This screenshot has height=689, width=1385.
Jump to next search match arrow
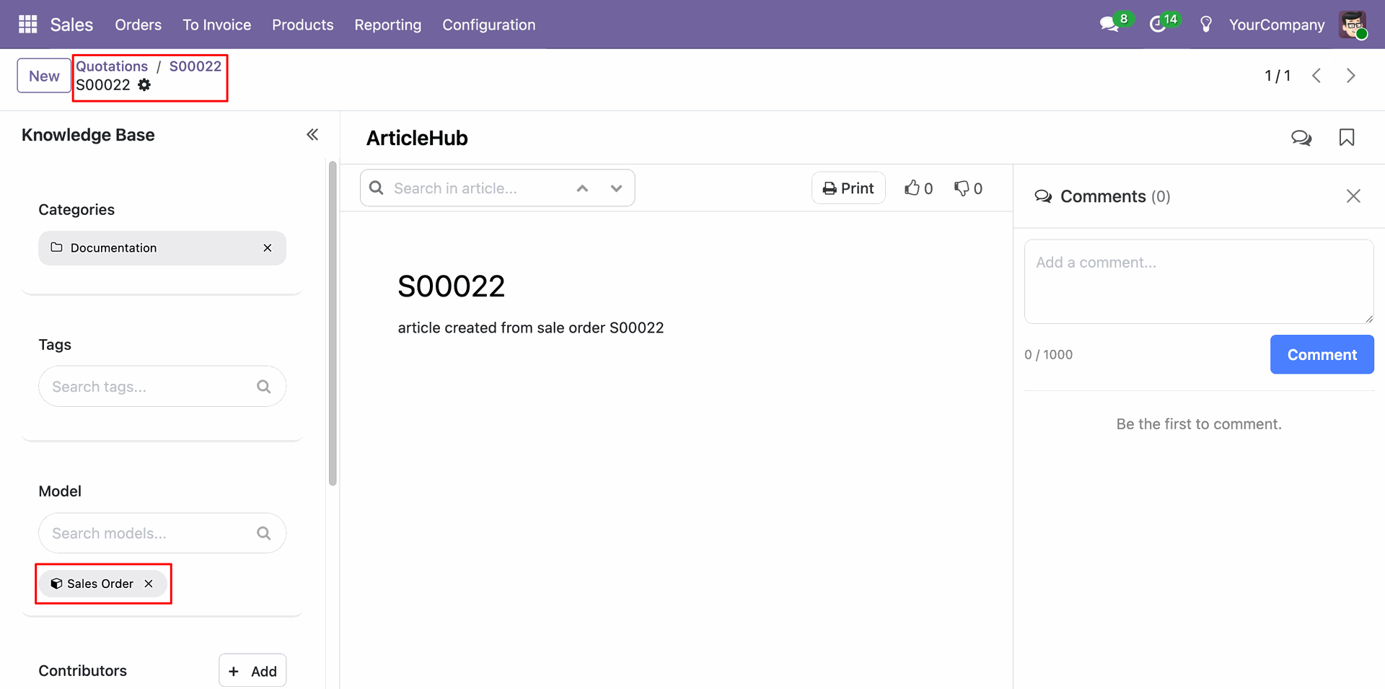click(616, 188)
